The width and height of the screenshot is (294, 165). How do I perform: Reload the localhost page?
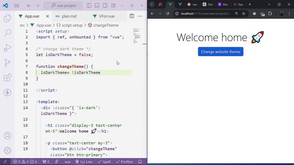pos(168,13)
